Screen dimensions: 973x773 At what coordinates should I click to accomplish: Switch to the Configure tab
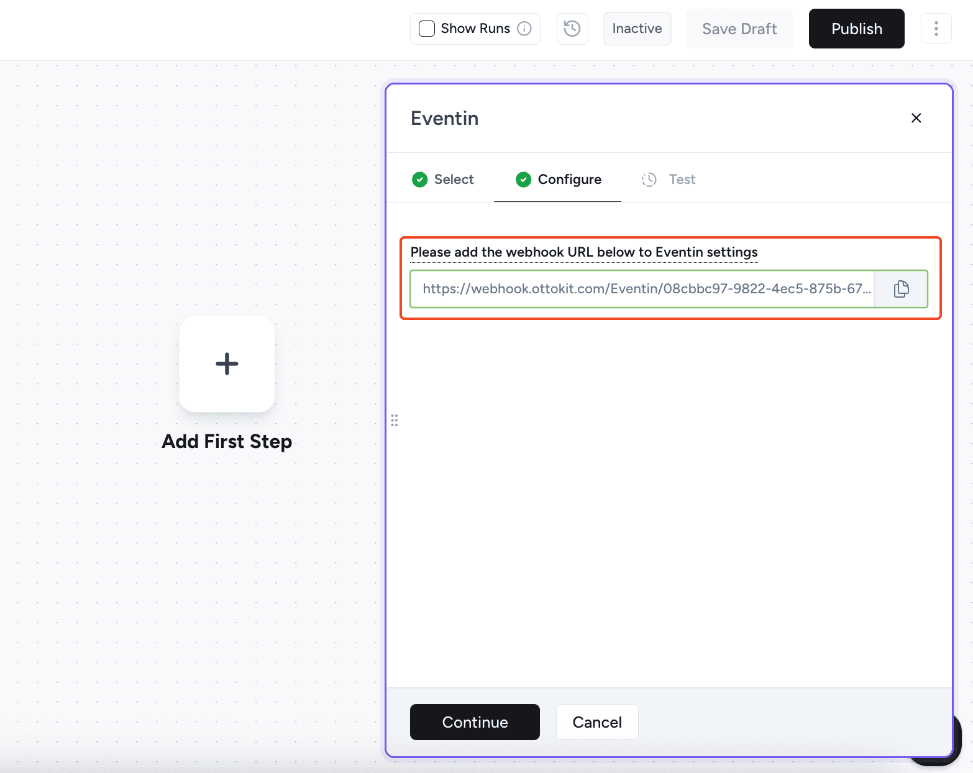(558, 180)
